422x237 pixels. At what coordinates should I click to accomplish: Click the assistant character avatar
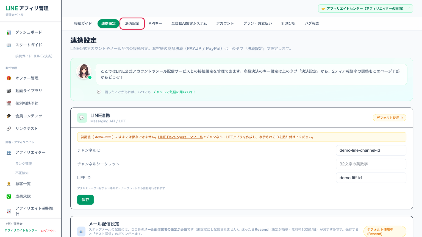pos(84,72)
